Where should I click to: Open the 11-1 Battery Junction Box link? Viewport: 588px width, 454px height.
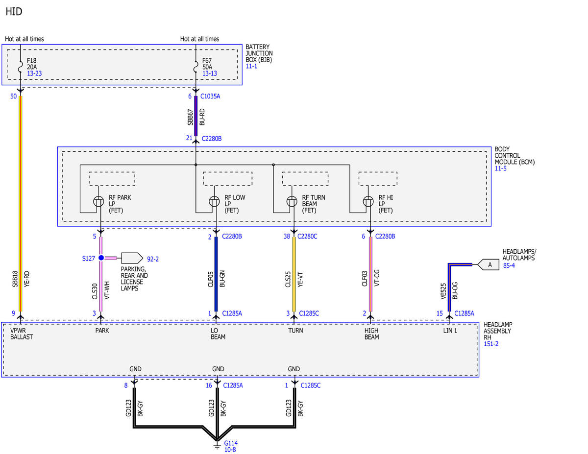(251, 66)
